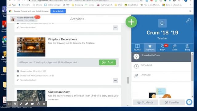The height and width of the screenshot is (111, 197).
Task: Open How to Send Remin... bookmark
Action: [150, 5]
